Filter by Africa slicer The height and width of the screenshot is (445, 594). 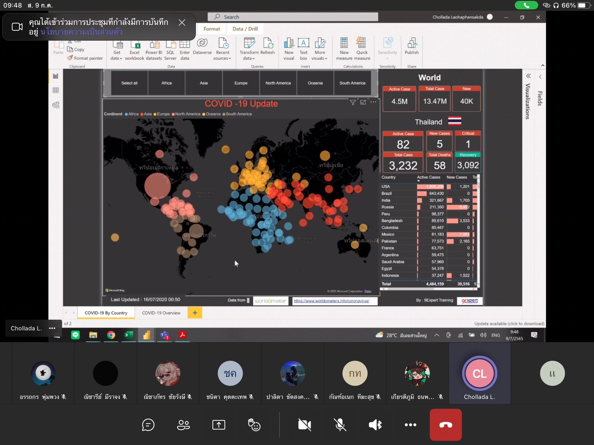click(166, 83)
